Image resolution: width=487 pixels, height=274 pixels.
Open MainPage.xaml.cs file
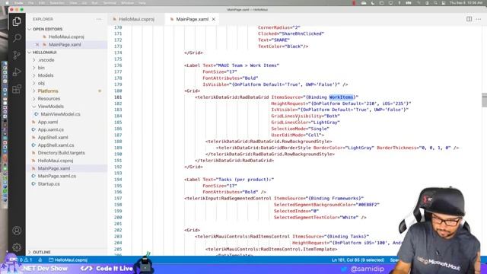click(57, 176)
